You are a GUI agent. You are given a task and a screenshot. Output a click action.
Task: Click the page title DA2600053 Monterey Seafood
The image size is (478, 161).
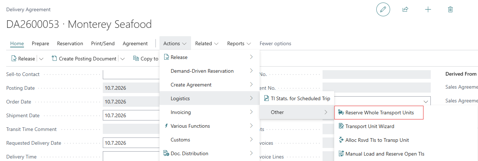tap(79, 24)
